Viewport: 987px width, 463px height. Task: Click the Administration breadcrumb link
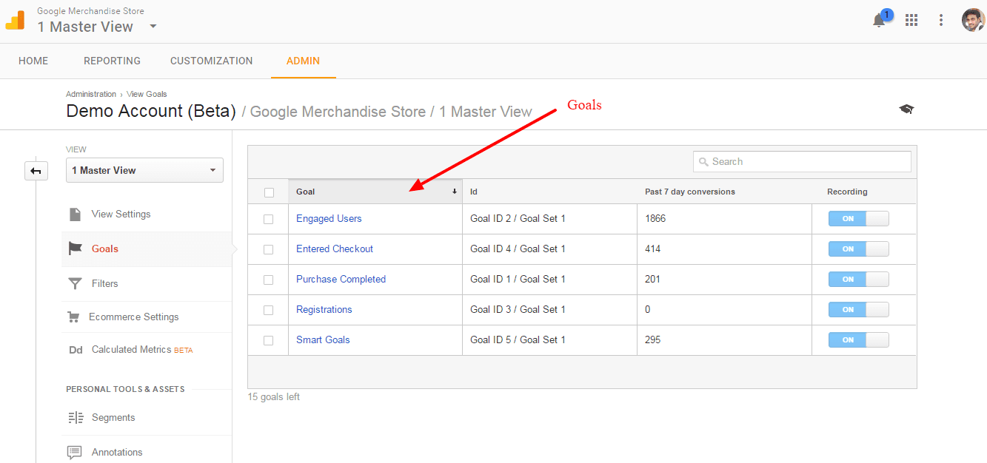pyautogui.click(x=91, y=94)
